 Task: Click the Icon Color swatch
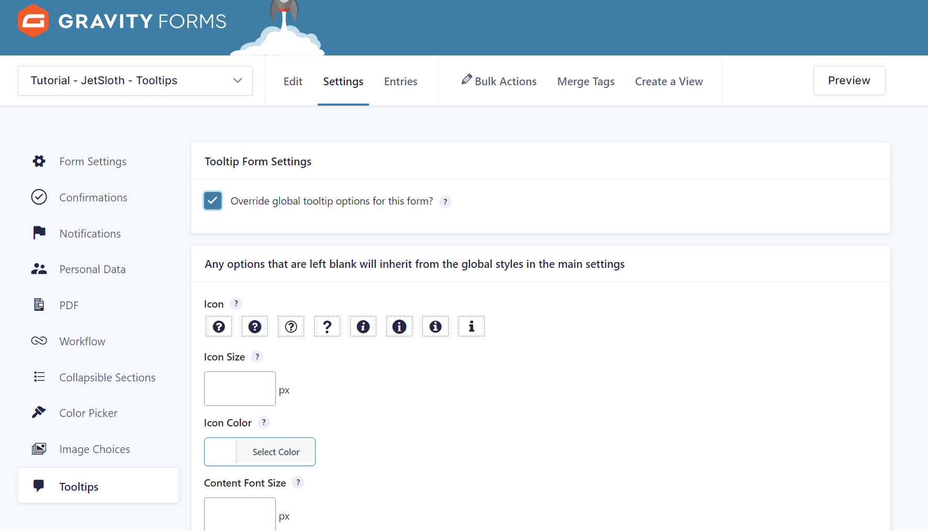tap(220, 451)
